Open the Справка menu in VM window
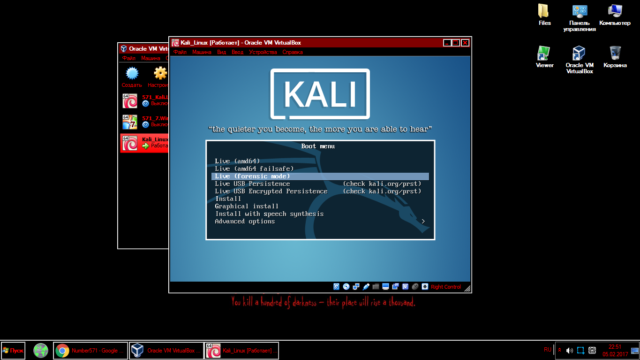Image resolution: width=640 pixels, height=360 pixels. point(293,52)
